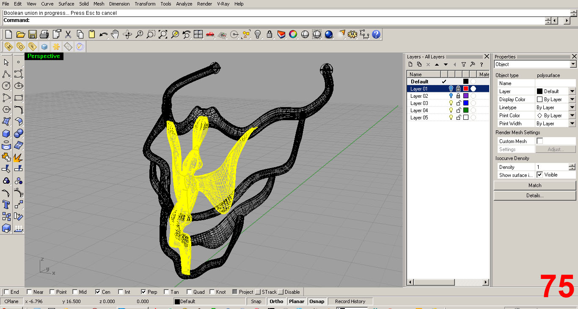Select the Box solid tool in sidebar
The width and height of the screenshot is (578, 309).
coord(6,133)
